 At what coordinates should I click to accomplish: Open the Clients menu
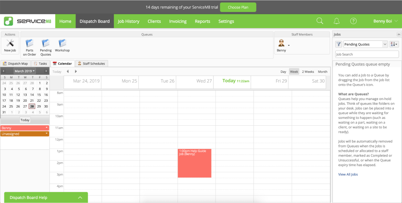[x=154, y=21]
